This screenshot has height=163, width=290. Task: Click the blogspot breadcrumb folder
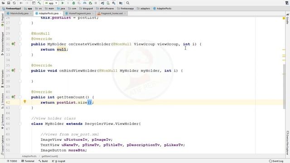click(x=86, y=9)
